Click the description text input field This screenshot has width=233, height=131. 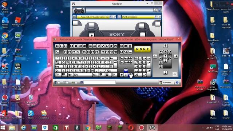pos(99,82)
